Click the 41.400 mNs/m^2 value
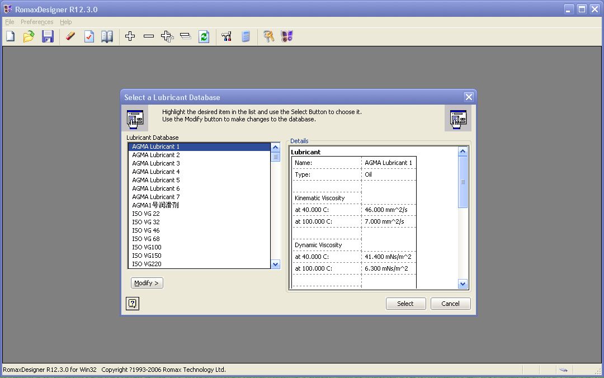Viewport: 604px width, 378px height. (388, 257)
